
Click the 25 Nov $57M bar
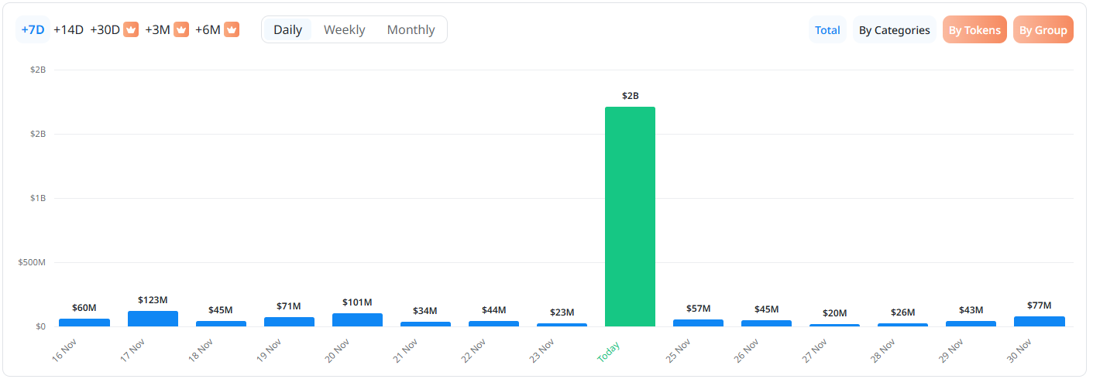point(698,323)
